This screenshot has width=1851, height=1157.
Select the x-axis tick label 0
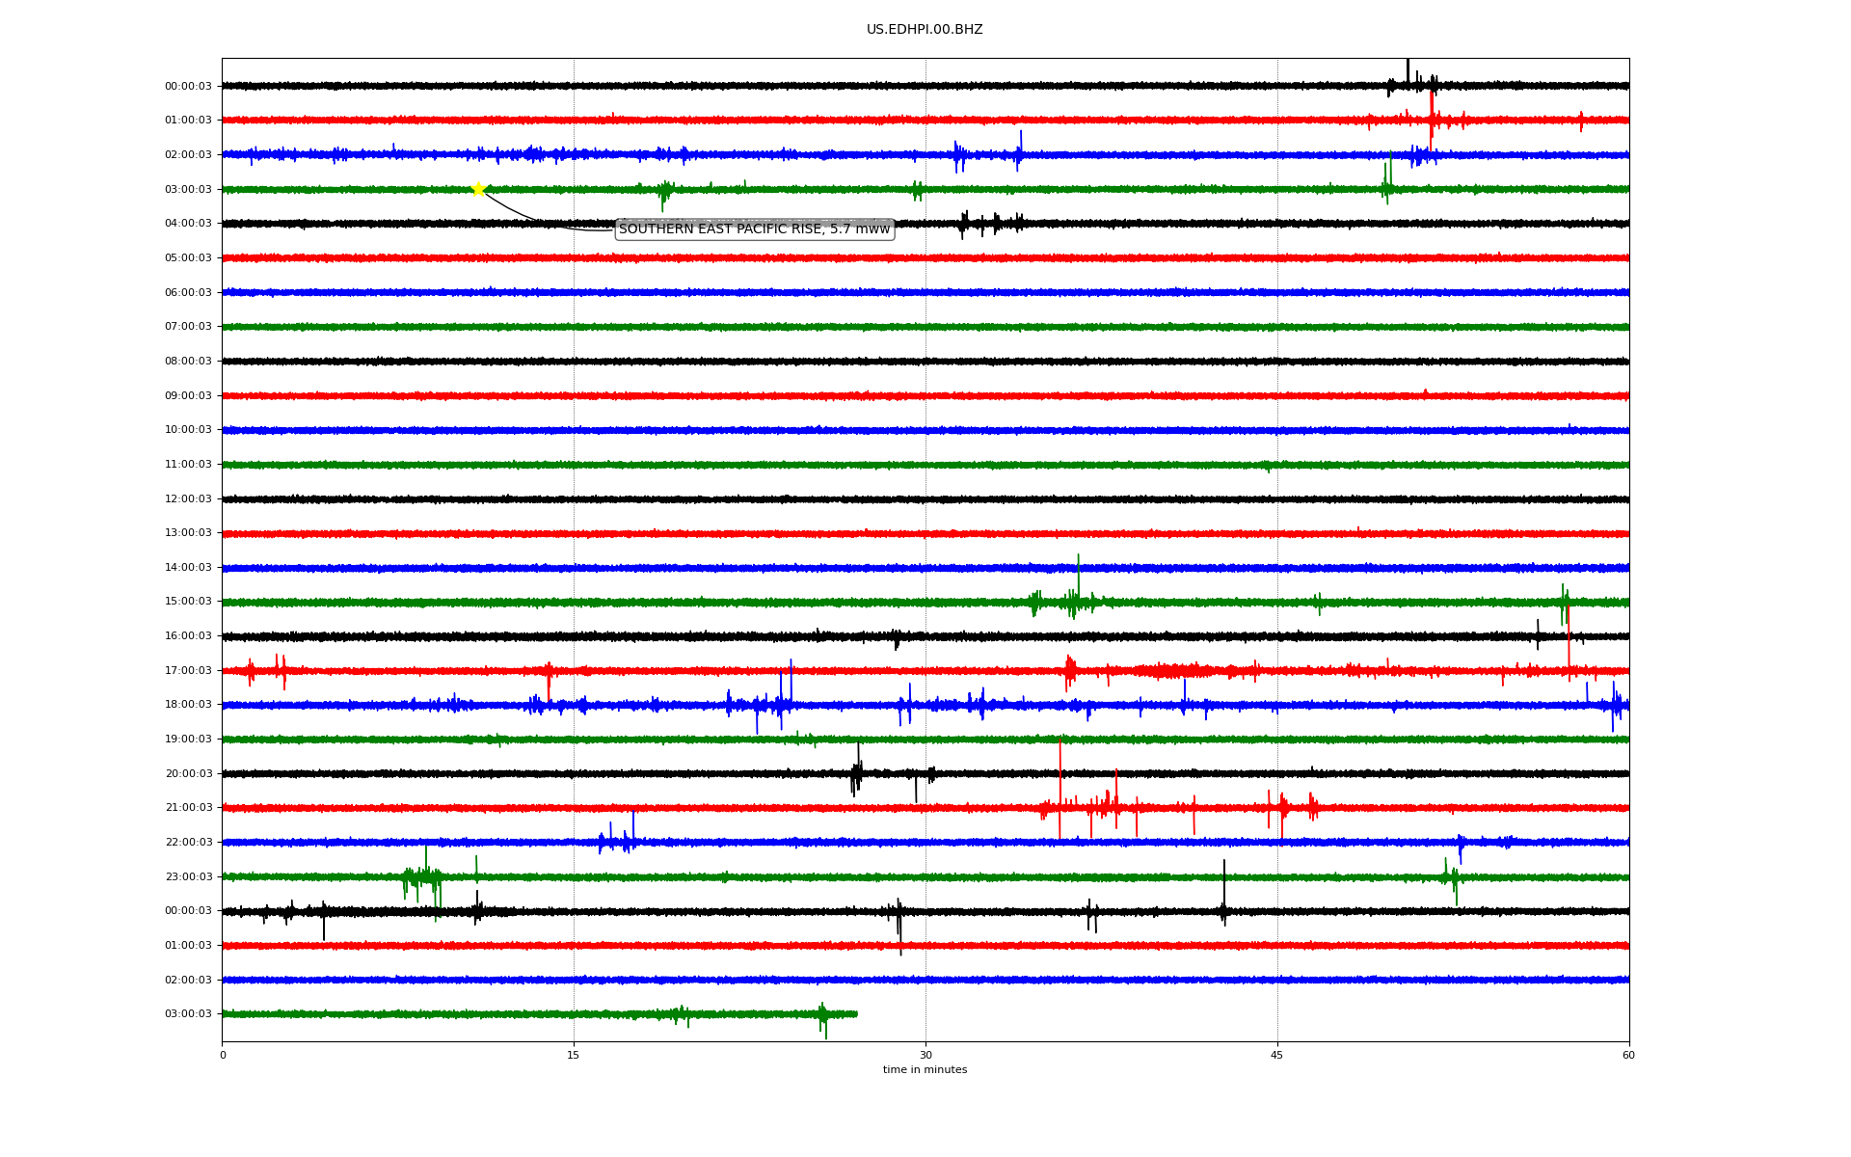pos(223,1055)
